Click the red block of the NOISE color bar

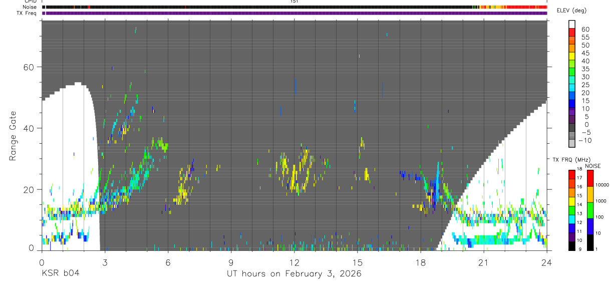(590, 178)
